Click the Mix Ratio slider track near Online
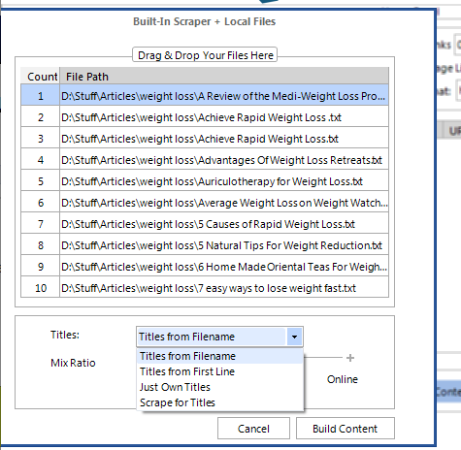This screenshot has height=450, width=461. [323, 358]
